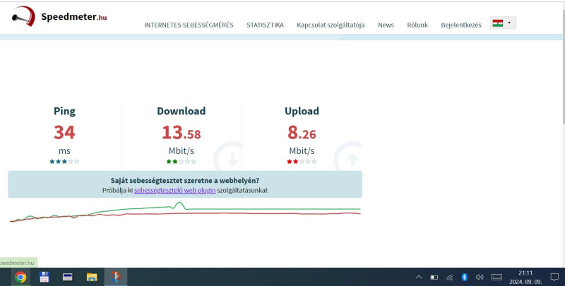Open Google Chrome from the taskbar
Screen dimensions: 565x286
coord(20,277)
